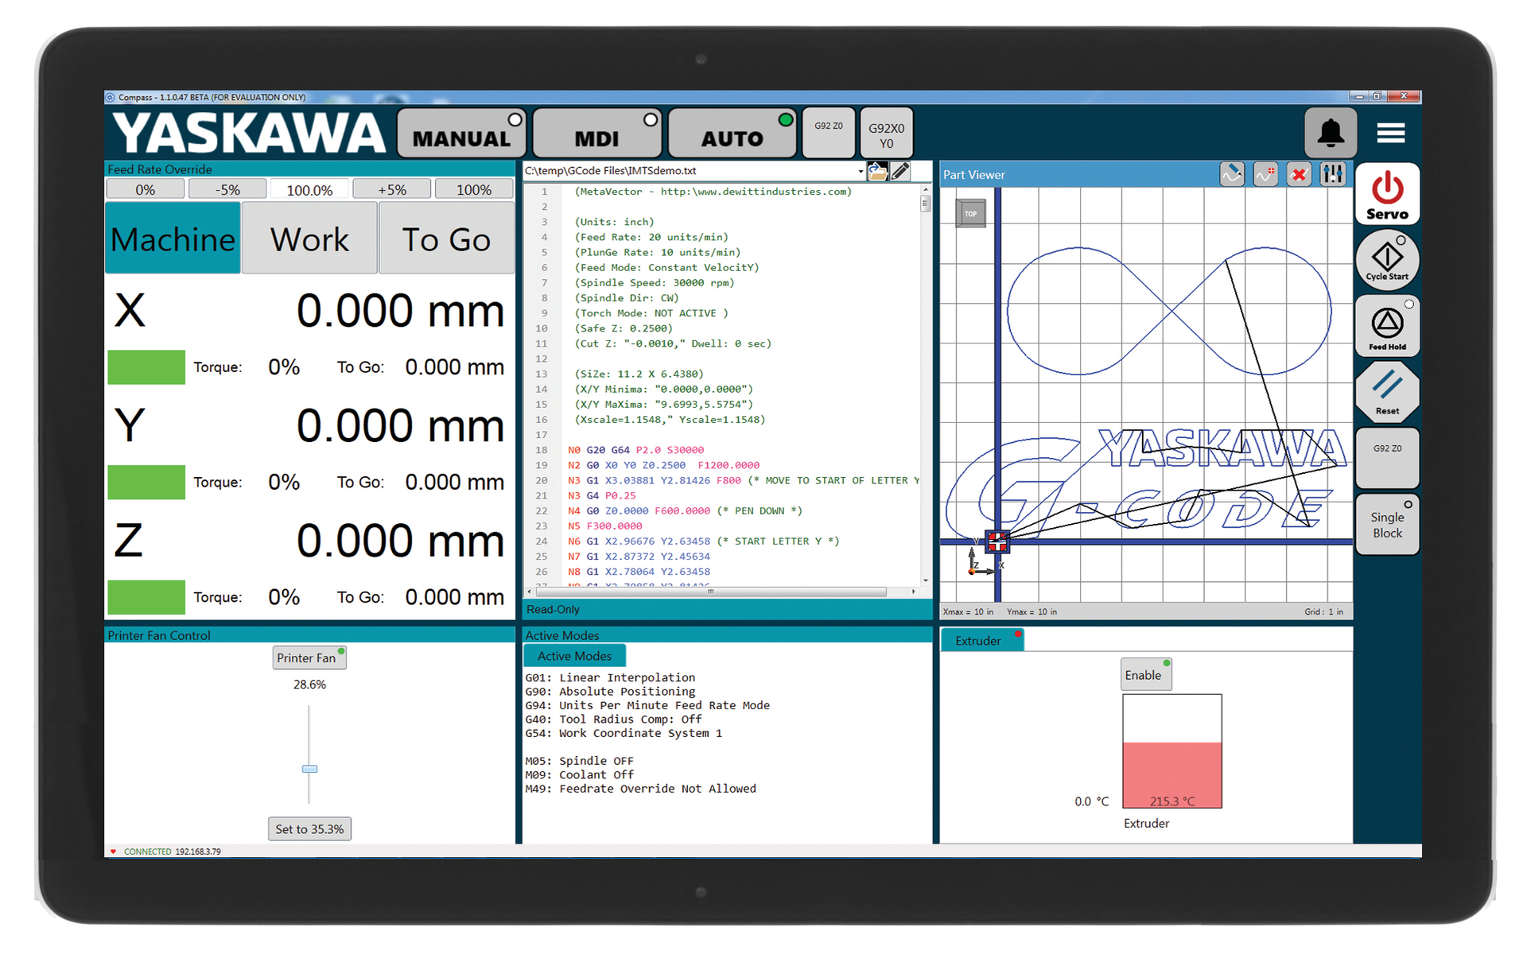Open Part Viewer settings sliders icon
The image size is (1527, 966).
click(1333, 174)
